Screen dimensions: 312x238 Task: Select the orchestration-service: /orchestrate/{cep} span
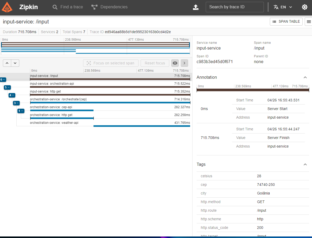pyautogui.click(x=110, y=101)
